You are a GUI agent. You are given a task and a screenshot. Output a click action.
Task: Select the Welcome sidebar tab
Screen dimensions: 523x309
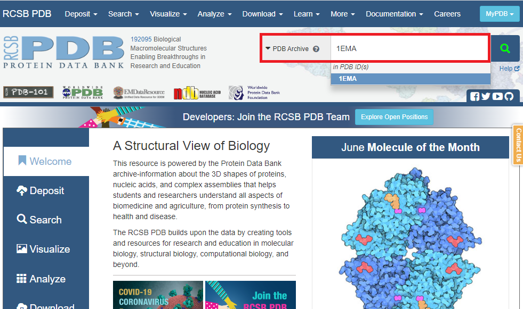pyautogui.click(x=46, y=161)
